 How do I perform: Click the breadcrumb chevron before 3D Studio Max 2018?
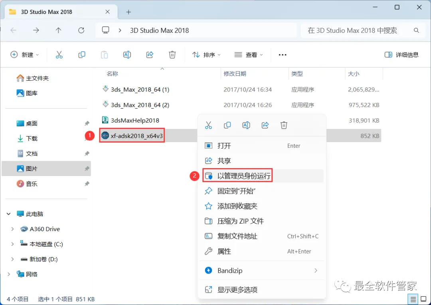coord(120,30)
